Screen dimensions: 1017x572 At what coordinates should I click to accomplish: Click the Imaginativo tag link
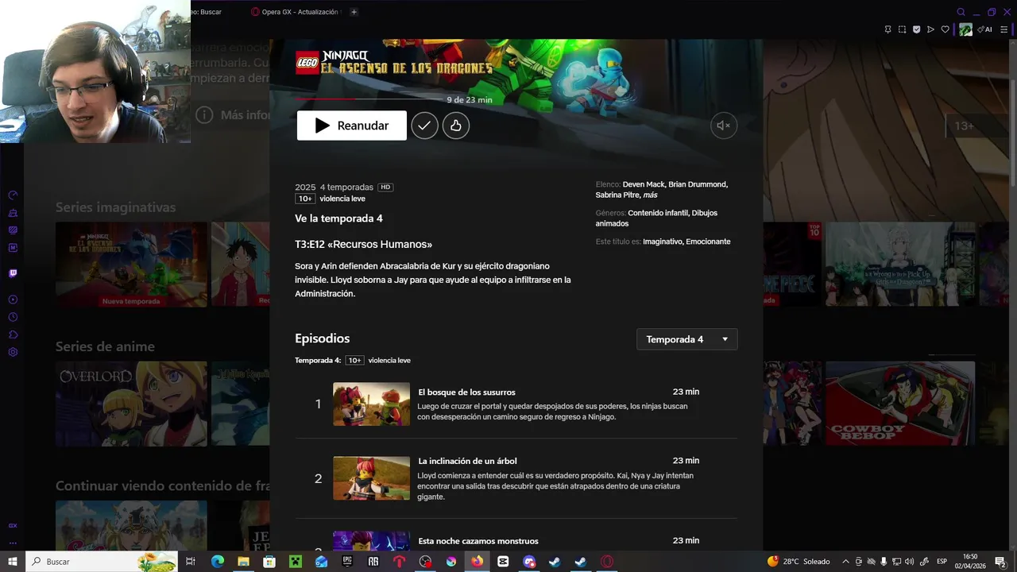coord(663,242)
